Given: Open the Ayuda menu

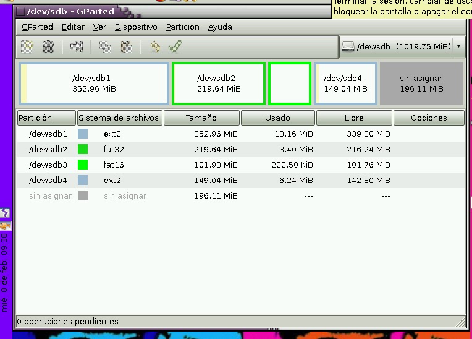Looking at the screenshot, I should 220,27.
